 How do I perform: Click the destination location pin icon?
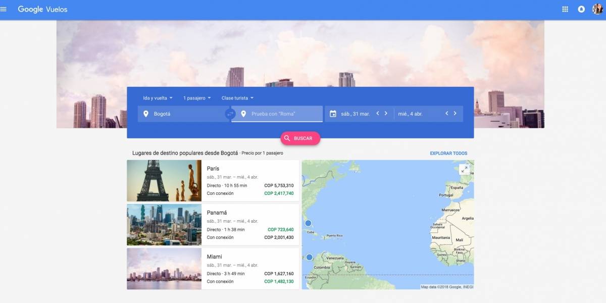[x=243, y=114]
